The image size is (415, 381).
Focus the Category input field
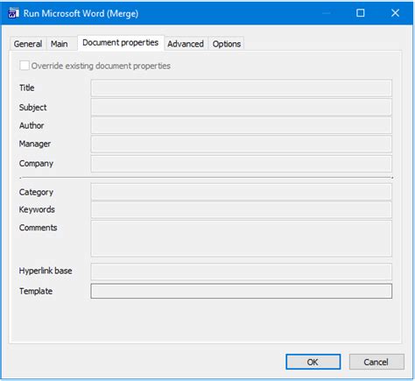click(x=241, y=192)
